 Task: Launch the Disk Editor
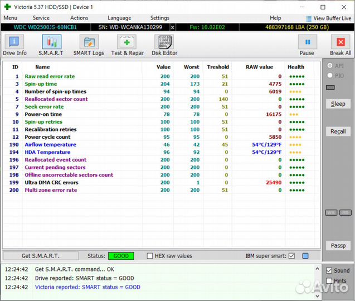click(164, 45)
